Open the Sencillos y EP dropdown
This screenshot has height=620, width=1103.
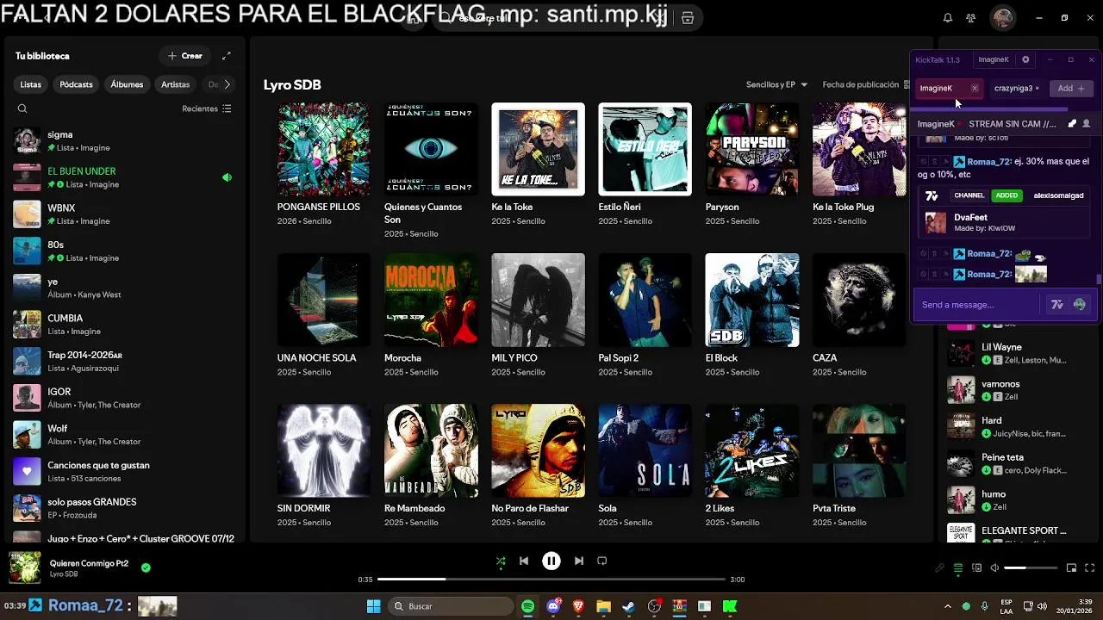point(776,84)
